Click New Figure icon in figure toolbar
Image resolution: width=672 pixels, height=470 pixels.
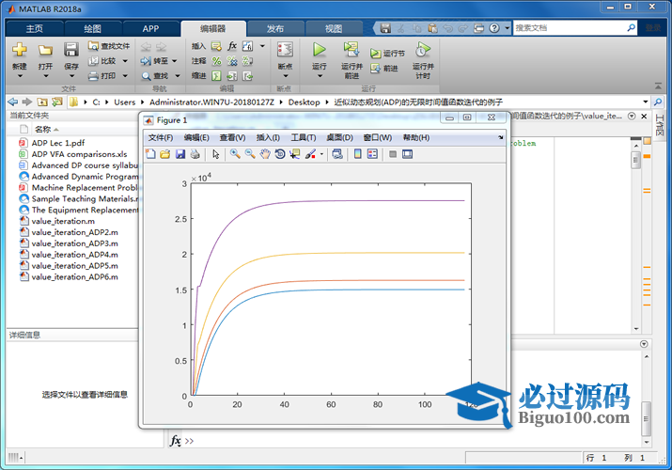pos(150,154)
